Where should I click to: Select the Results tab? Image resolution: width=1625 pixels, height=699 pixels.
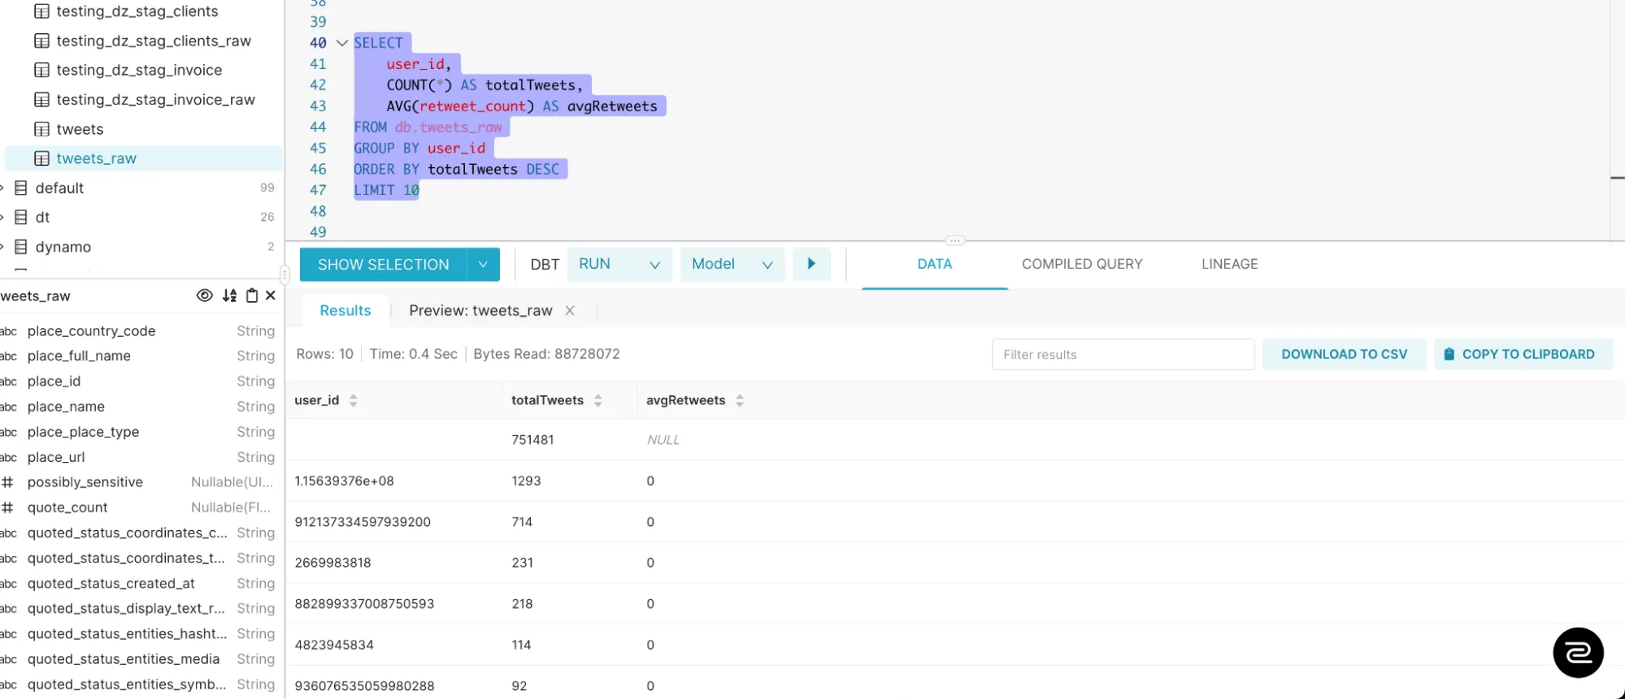pyautogui.click(x=345, y=310)
